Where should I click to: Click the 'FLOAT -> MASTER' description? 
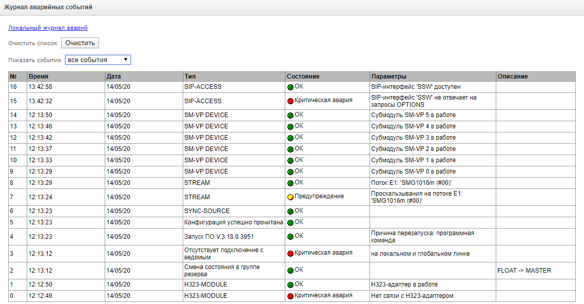click(x=524, y=271)
